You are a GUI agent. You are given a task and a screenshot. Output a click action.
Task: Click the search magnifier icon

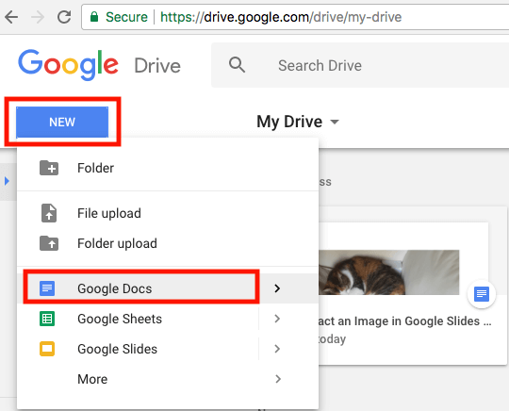(x=237, y=65)
